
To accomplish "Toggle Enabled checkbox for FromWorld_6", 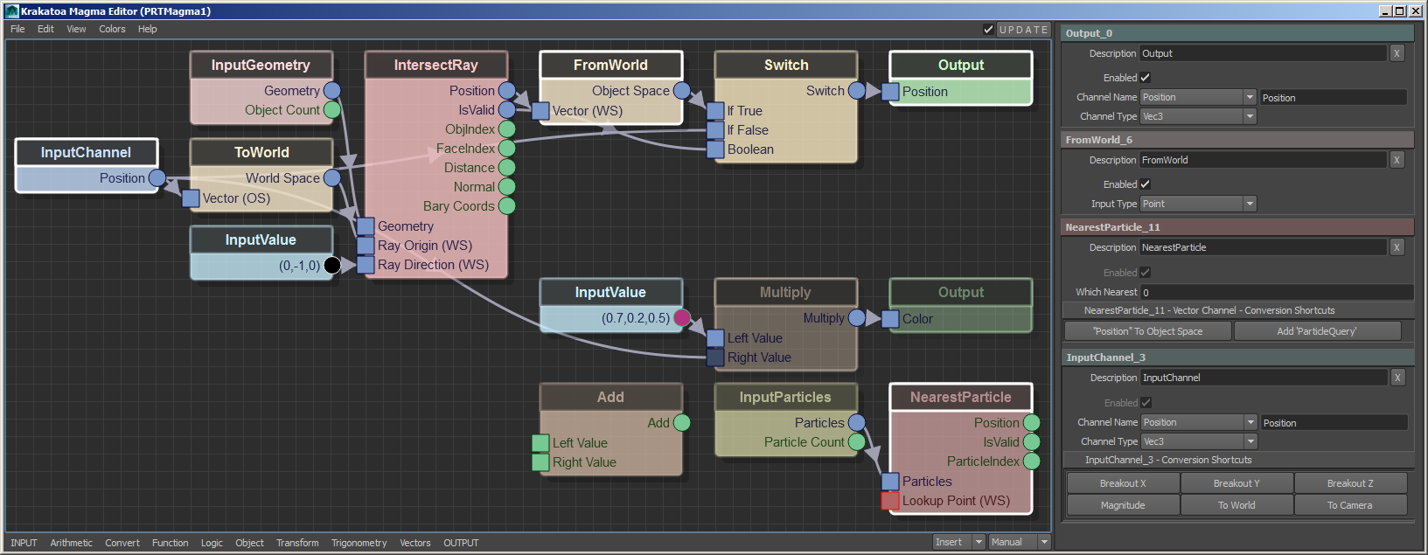I will click(x=1146, y=184).
